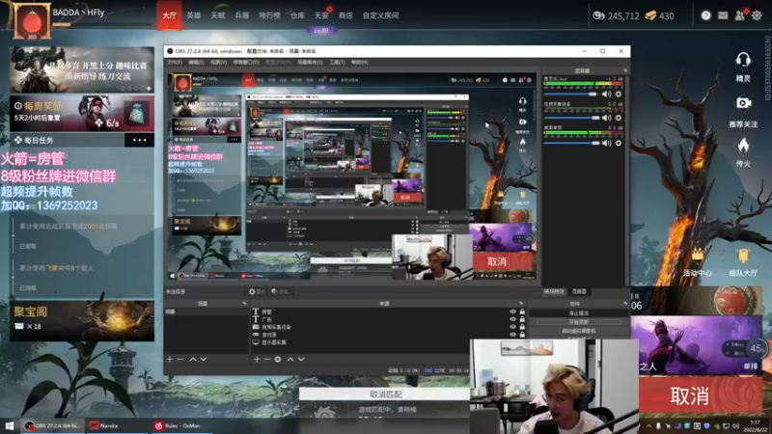Remove selected source with minus icon
This screenshot has height=434, width=772.
[267, 359]
